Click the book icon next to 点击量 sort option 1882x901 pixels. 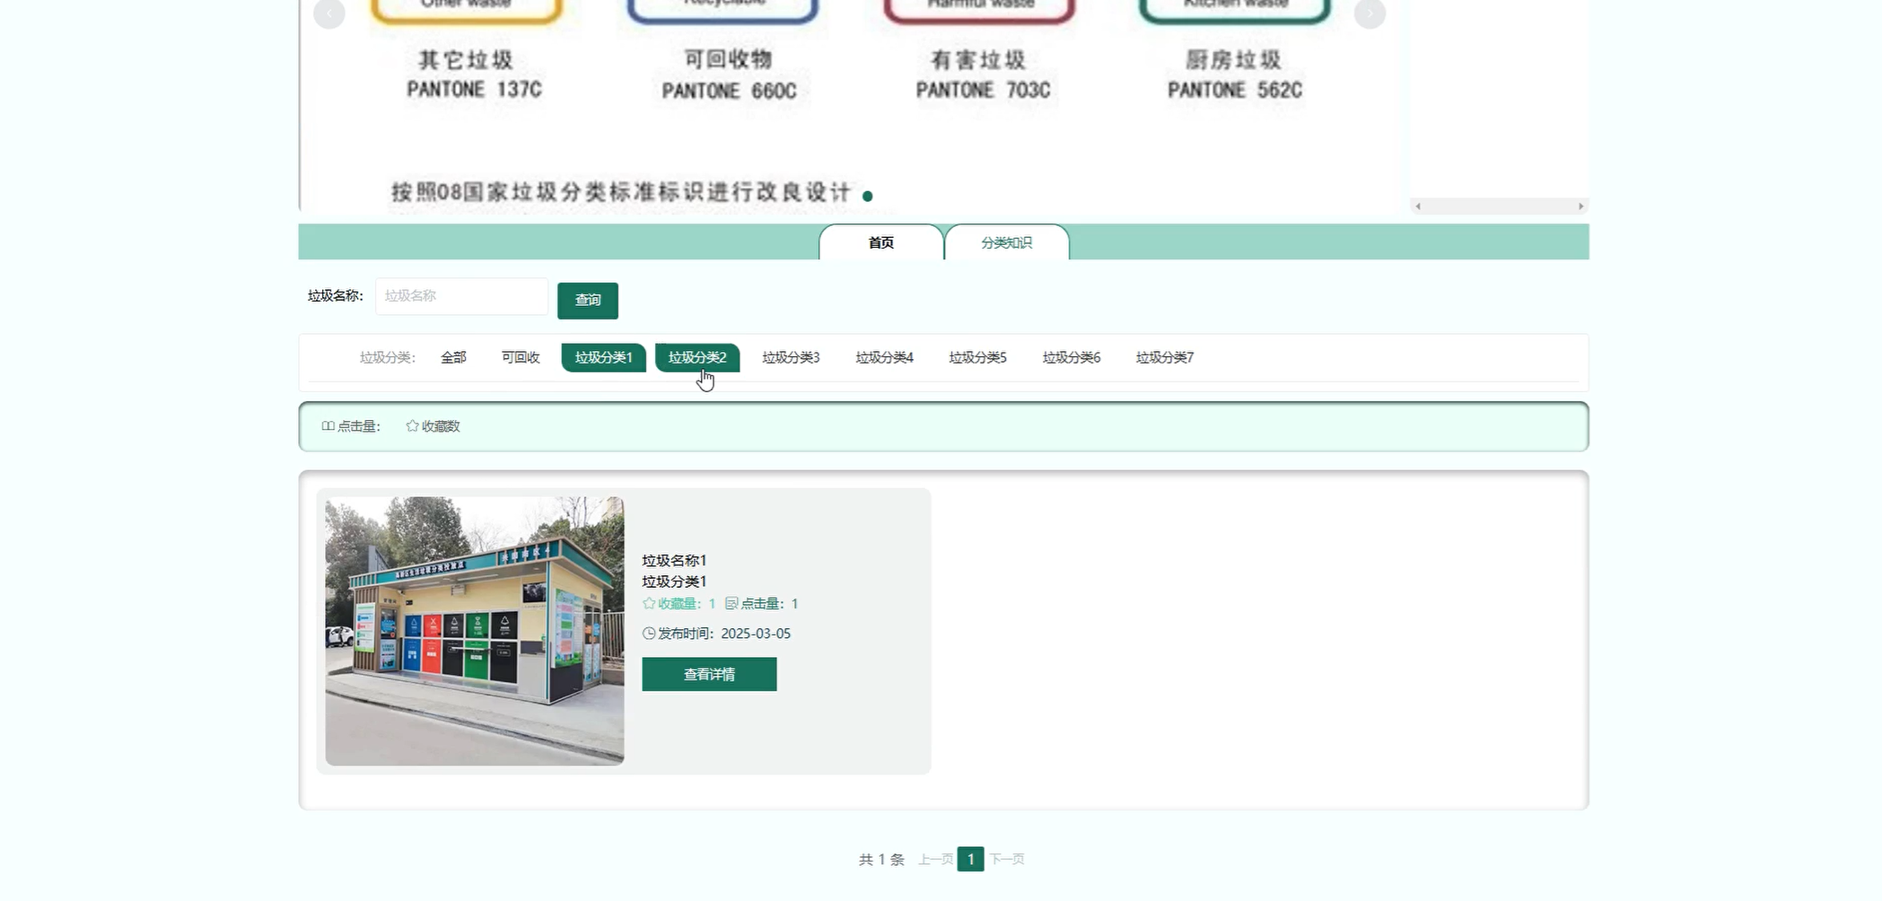(327, 425)
